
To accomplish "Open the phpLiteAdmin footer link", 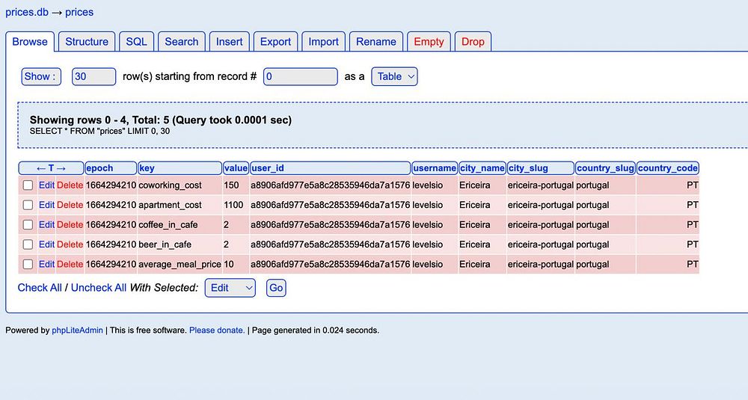I will pyautogui.click(x=77, y=330).
